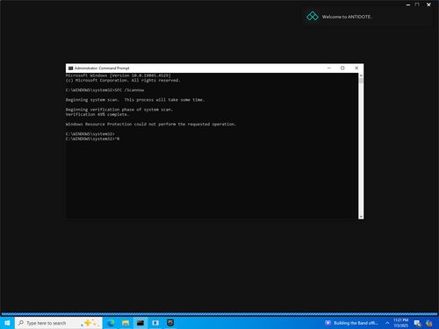Close the outer remote session window
The height and width of the screenshot is (329, 439).
coord(428,4)
